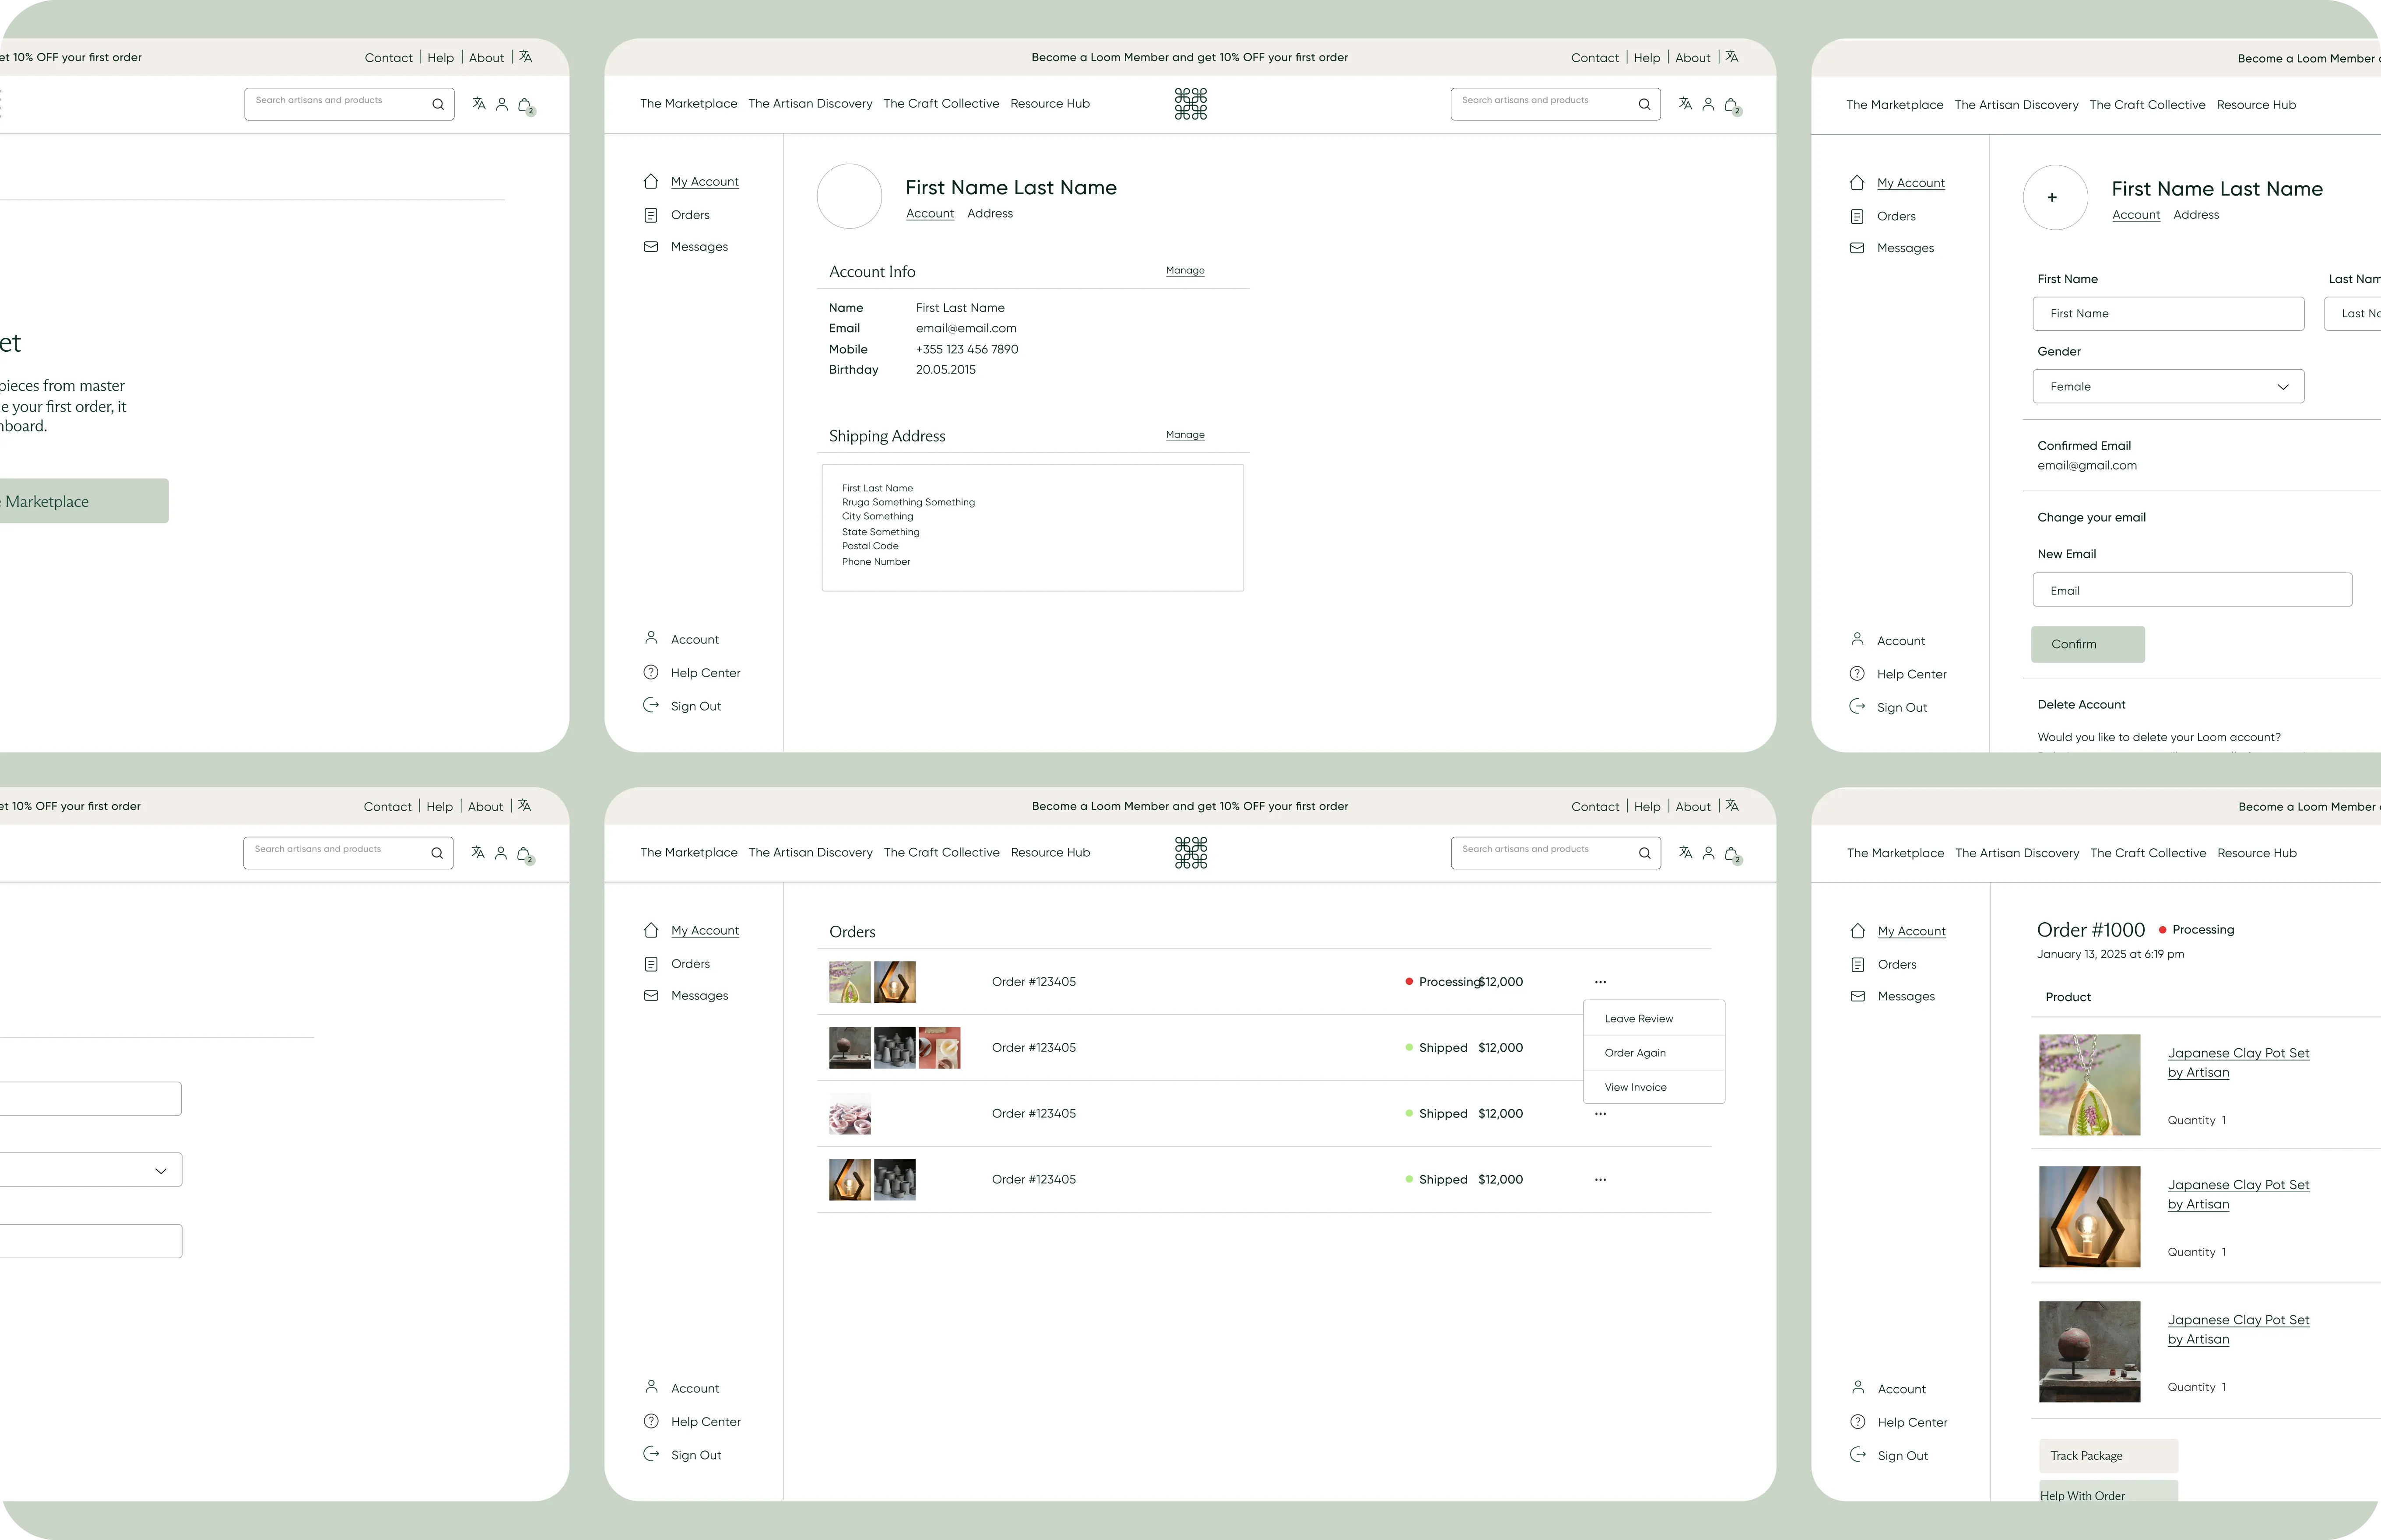Click the shipping address card on the Account Info screen
The width and height of the screenshot is (2381, 1540).
[1032, 527]
